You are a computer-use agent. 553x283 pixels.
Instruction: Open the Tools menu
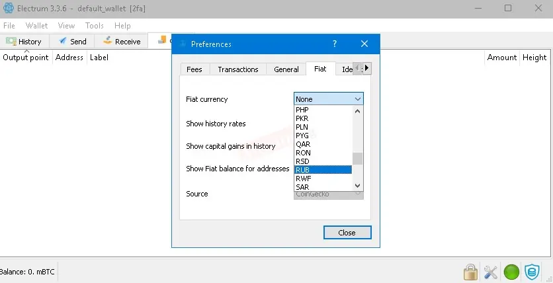point(94,26)
